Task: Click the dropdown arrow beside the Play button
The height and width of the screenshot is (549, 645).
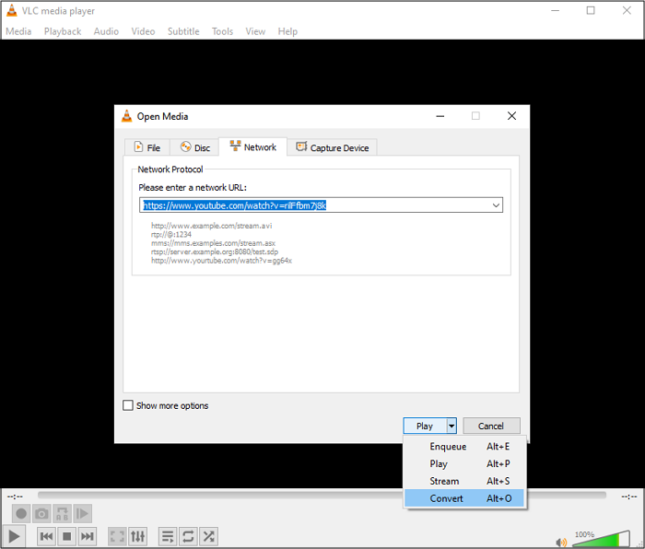Action: coord(451,426)
